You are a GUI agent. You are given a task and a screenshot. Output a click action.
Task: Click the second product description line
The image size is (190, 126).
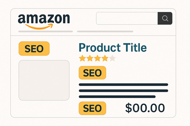coord(123,91)
